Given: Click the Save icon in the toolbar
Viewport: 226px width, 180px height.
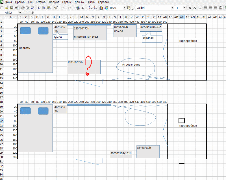Looking at the screenshot, I should pos(12,8).
